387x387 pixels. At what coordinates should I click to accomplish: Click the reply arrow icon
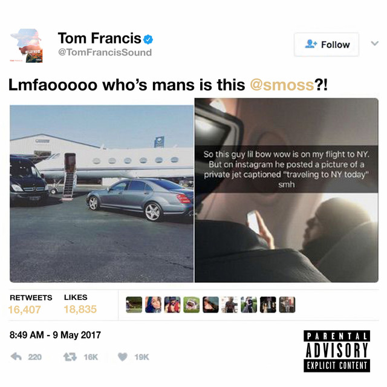16,356
